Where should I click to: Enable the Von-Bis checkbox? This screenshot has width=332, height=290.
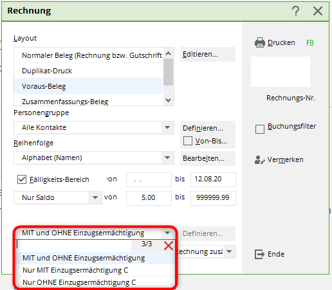188,141
